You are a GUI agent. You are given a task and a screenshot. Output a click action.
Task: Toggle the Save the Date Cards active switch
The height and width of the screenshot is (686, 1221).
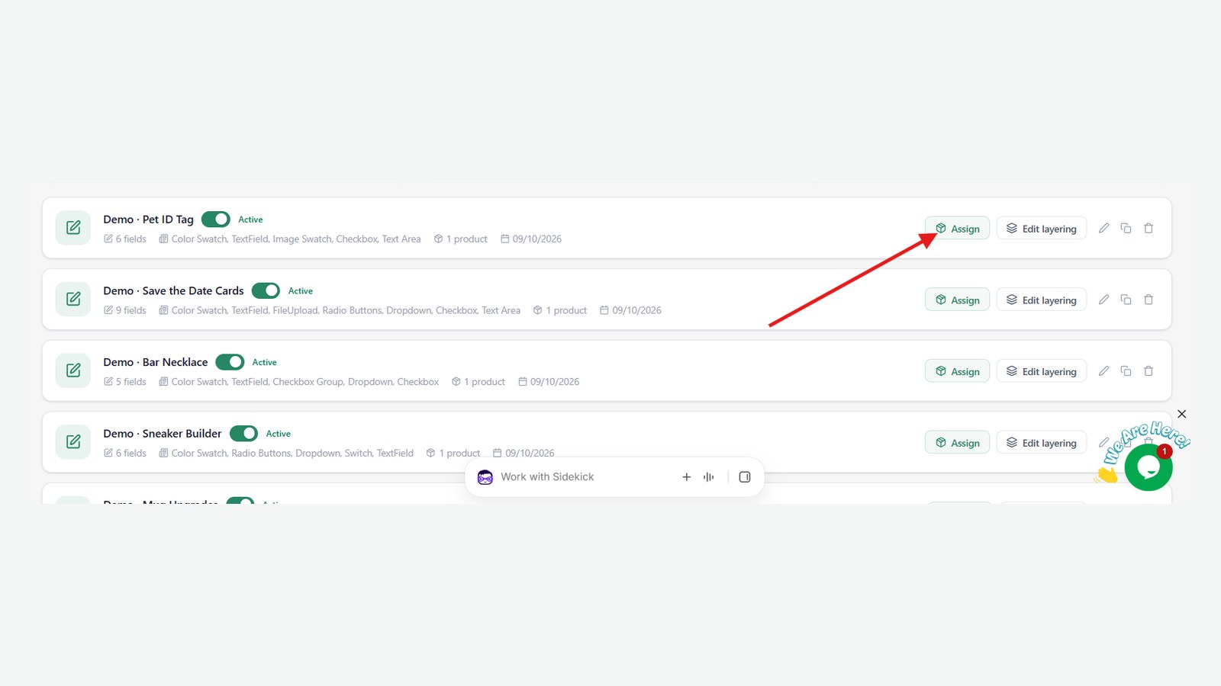pyautogui.click(x=266, y=290)
